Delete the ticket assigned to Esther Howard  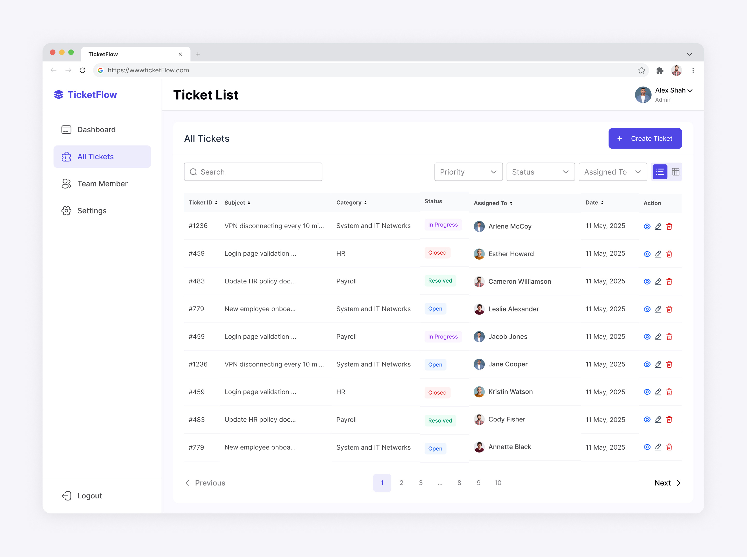pos(669,254)
